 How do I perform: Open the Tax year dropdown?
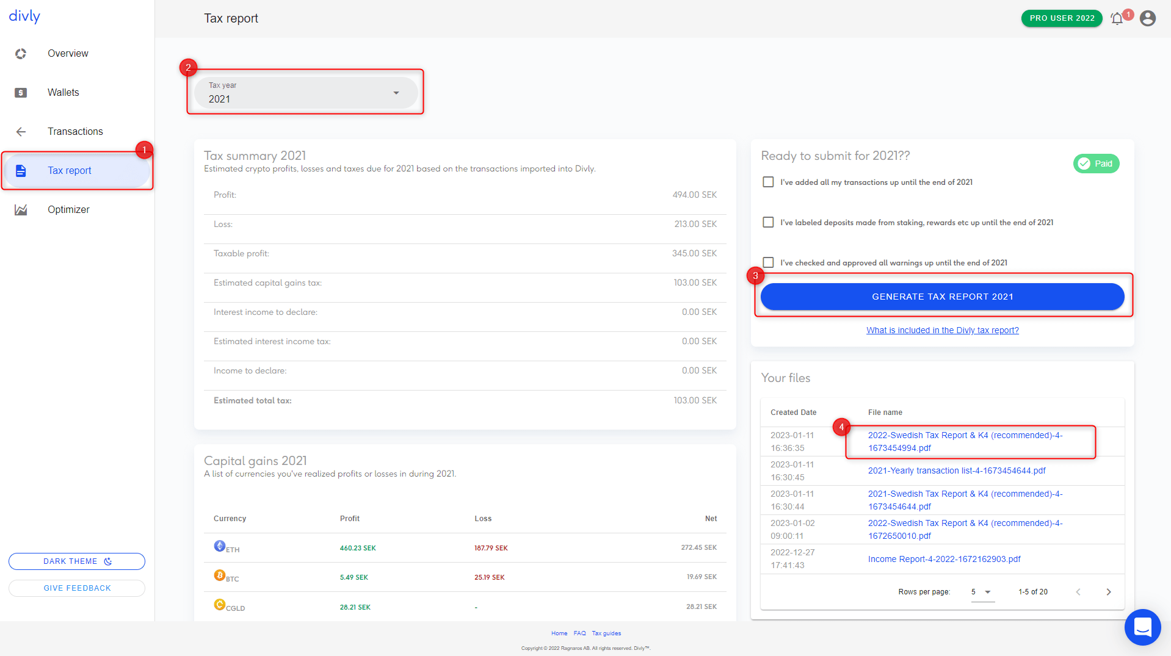306,93
